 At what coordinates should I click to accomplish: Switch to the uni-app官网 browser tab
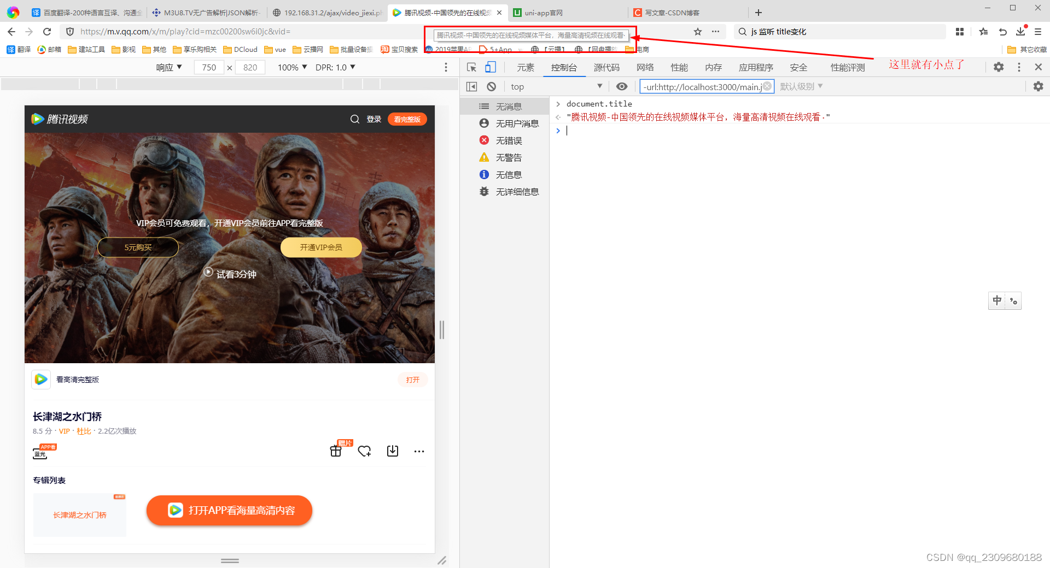tap(566, 13)
